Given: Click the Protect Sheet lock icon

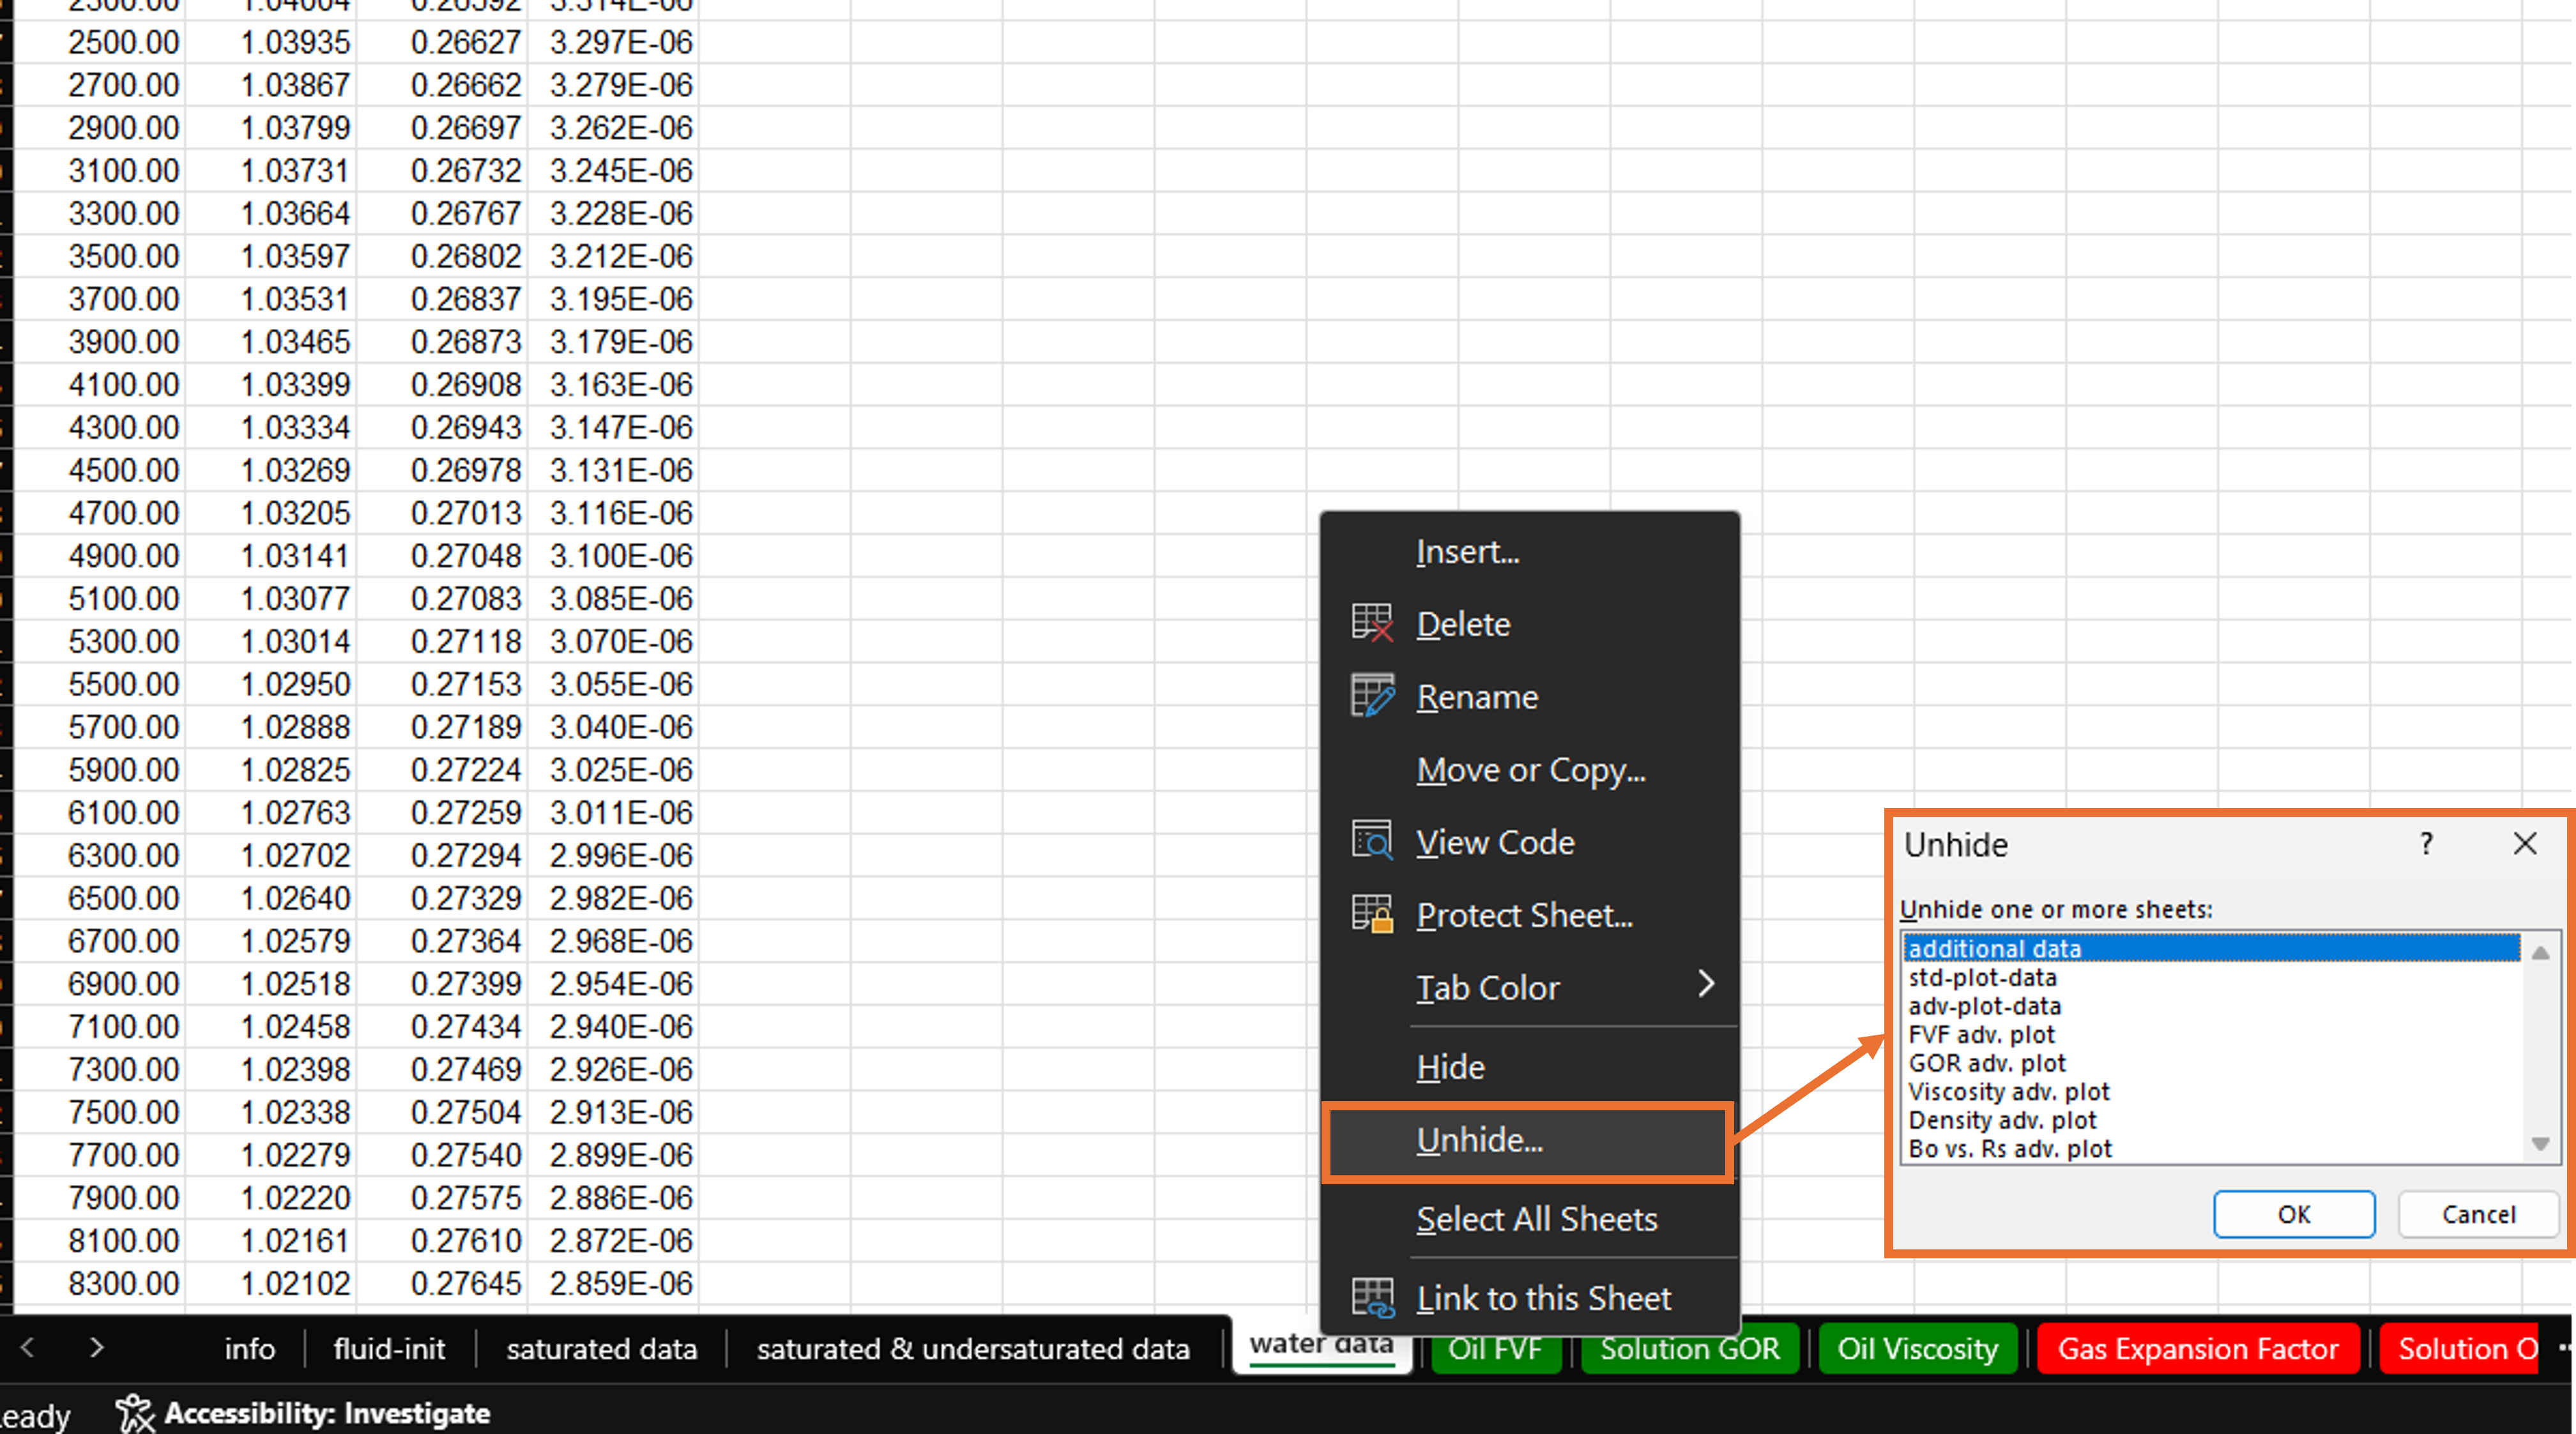Looking at the screenshot, I should tap(1371, 914).
